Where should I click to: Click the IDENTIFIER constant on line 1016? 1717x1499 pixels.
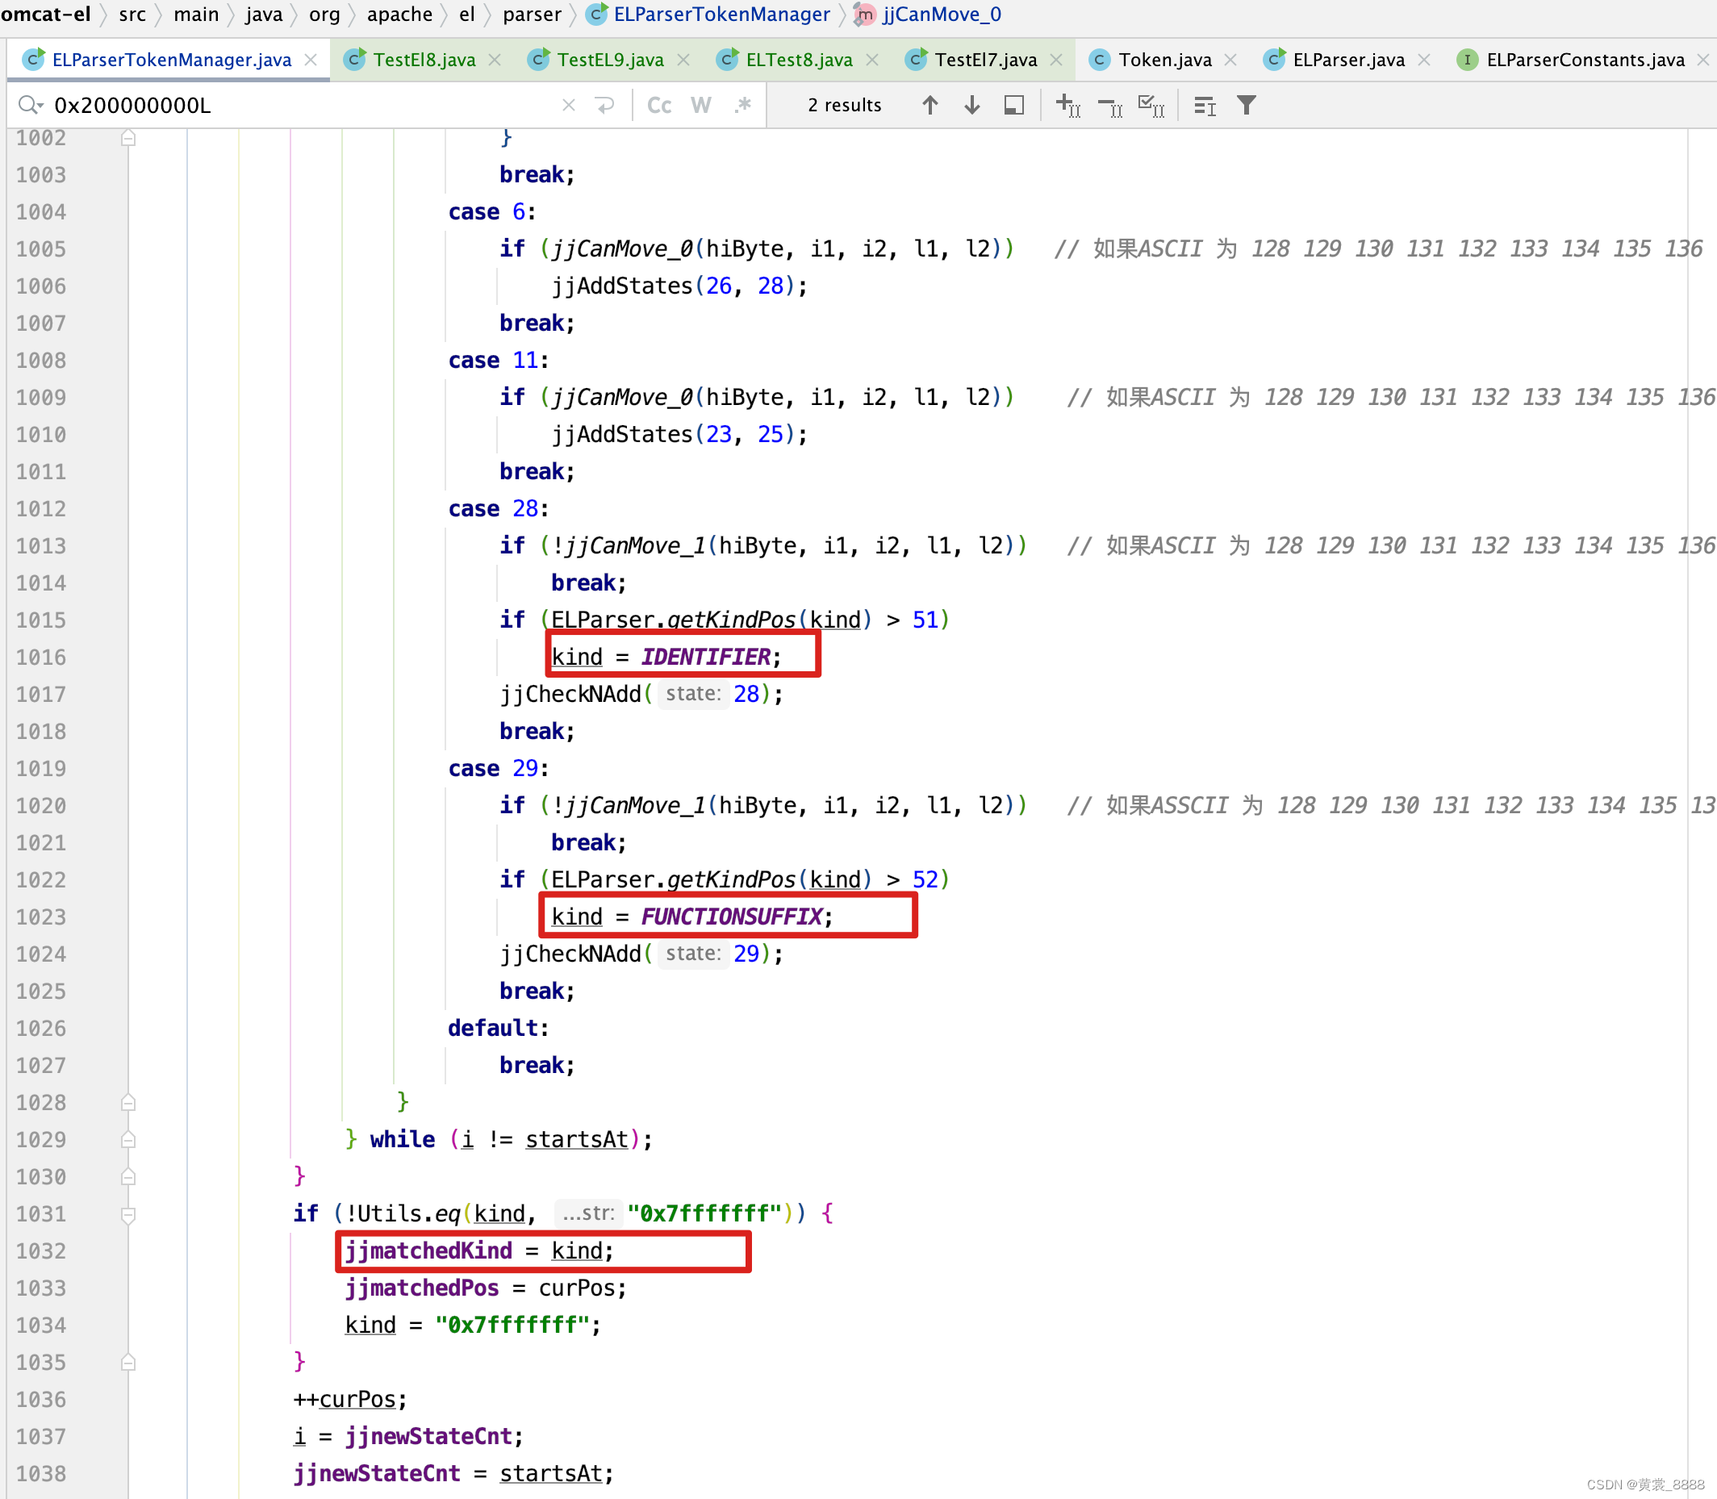pos(706,658)
